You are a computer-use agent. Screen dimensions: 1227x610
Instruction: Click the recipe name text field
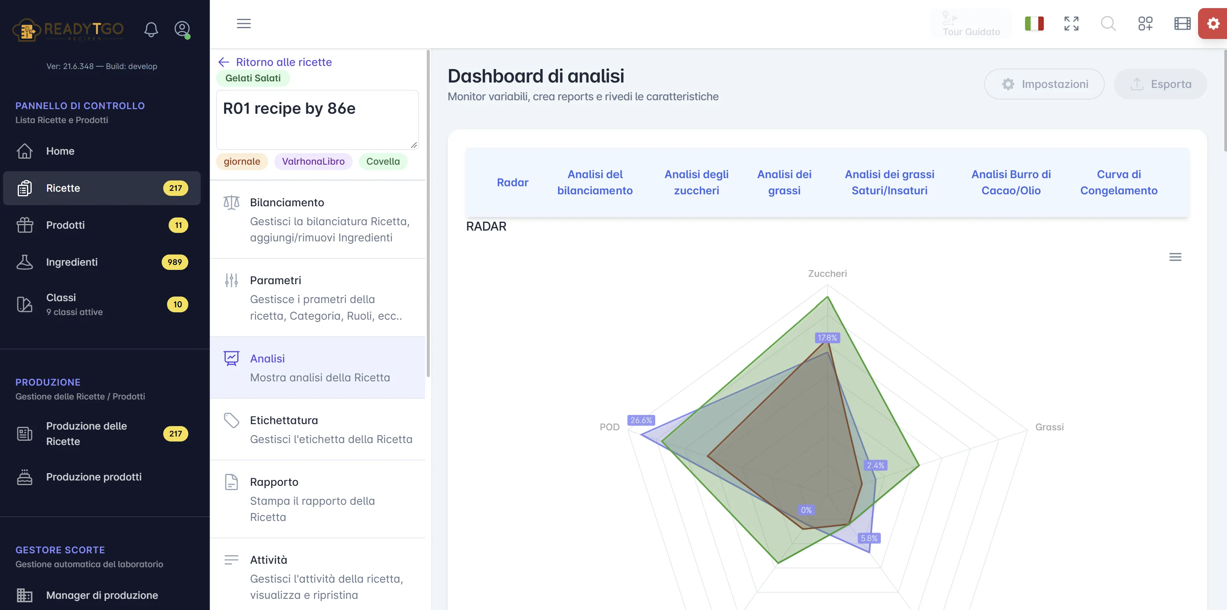click(x=317, y=120)
